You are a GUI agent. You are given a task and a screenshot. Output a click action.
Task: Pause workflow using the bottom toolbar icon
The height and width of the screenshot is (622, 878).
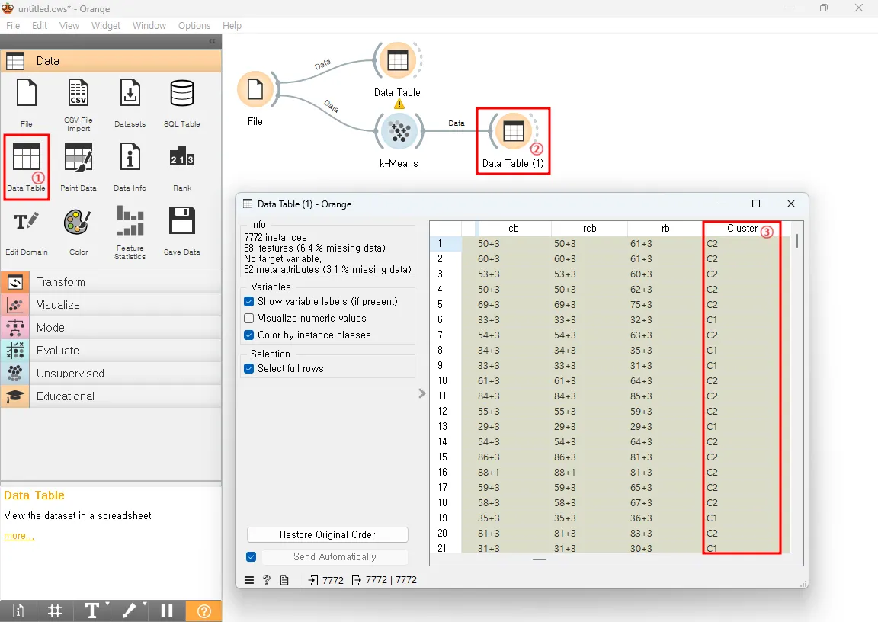(x=167, y=611)
